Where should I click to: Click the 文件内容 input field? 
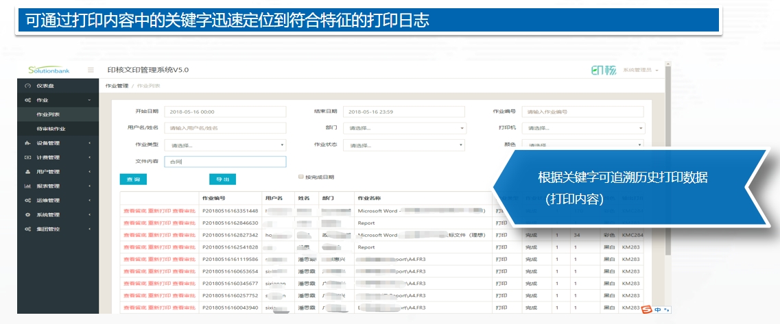[226, 162]
